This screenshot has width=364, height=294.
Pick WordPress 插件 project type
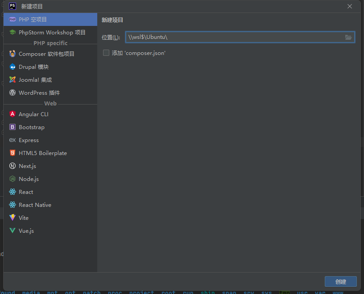pyautogui.click(x=50, y=93)
